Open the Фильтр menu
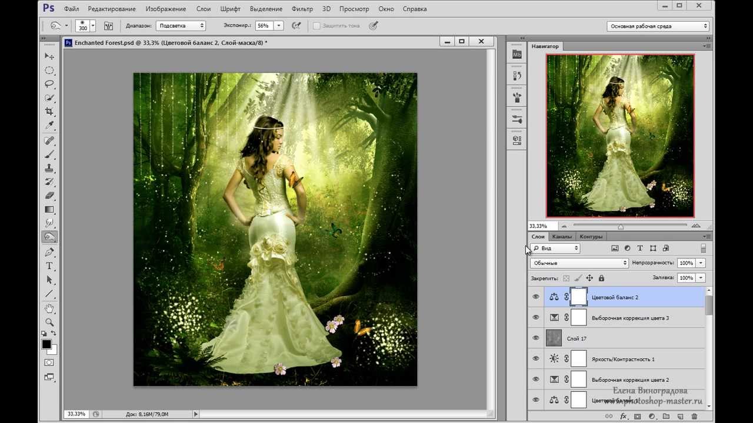The height and width of the screenshot is (423, 753). coord(302,9)
